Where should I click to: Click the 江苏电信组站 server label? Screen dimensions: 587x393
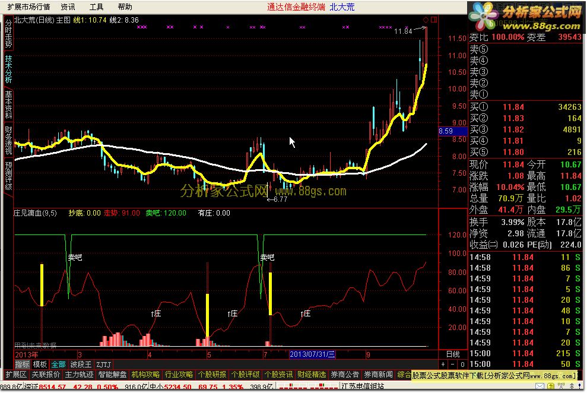pos(363,386)
